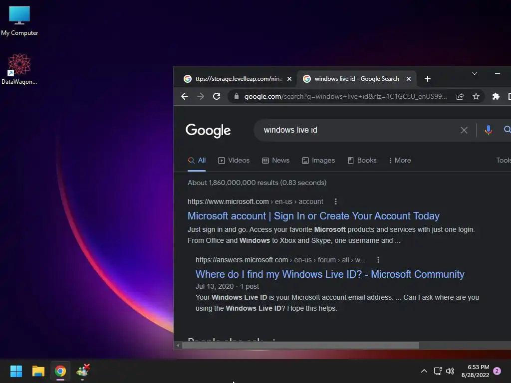511x383 pixels.
Task: Start voice search with microphone
Action: 488,130
